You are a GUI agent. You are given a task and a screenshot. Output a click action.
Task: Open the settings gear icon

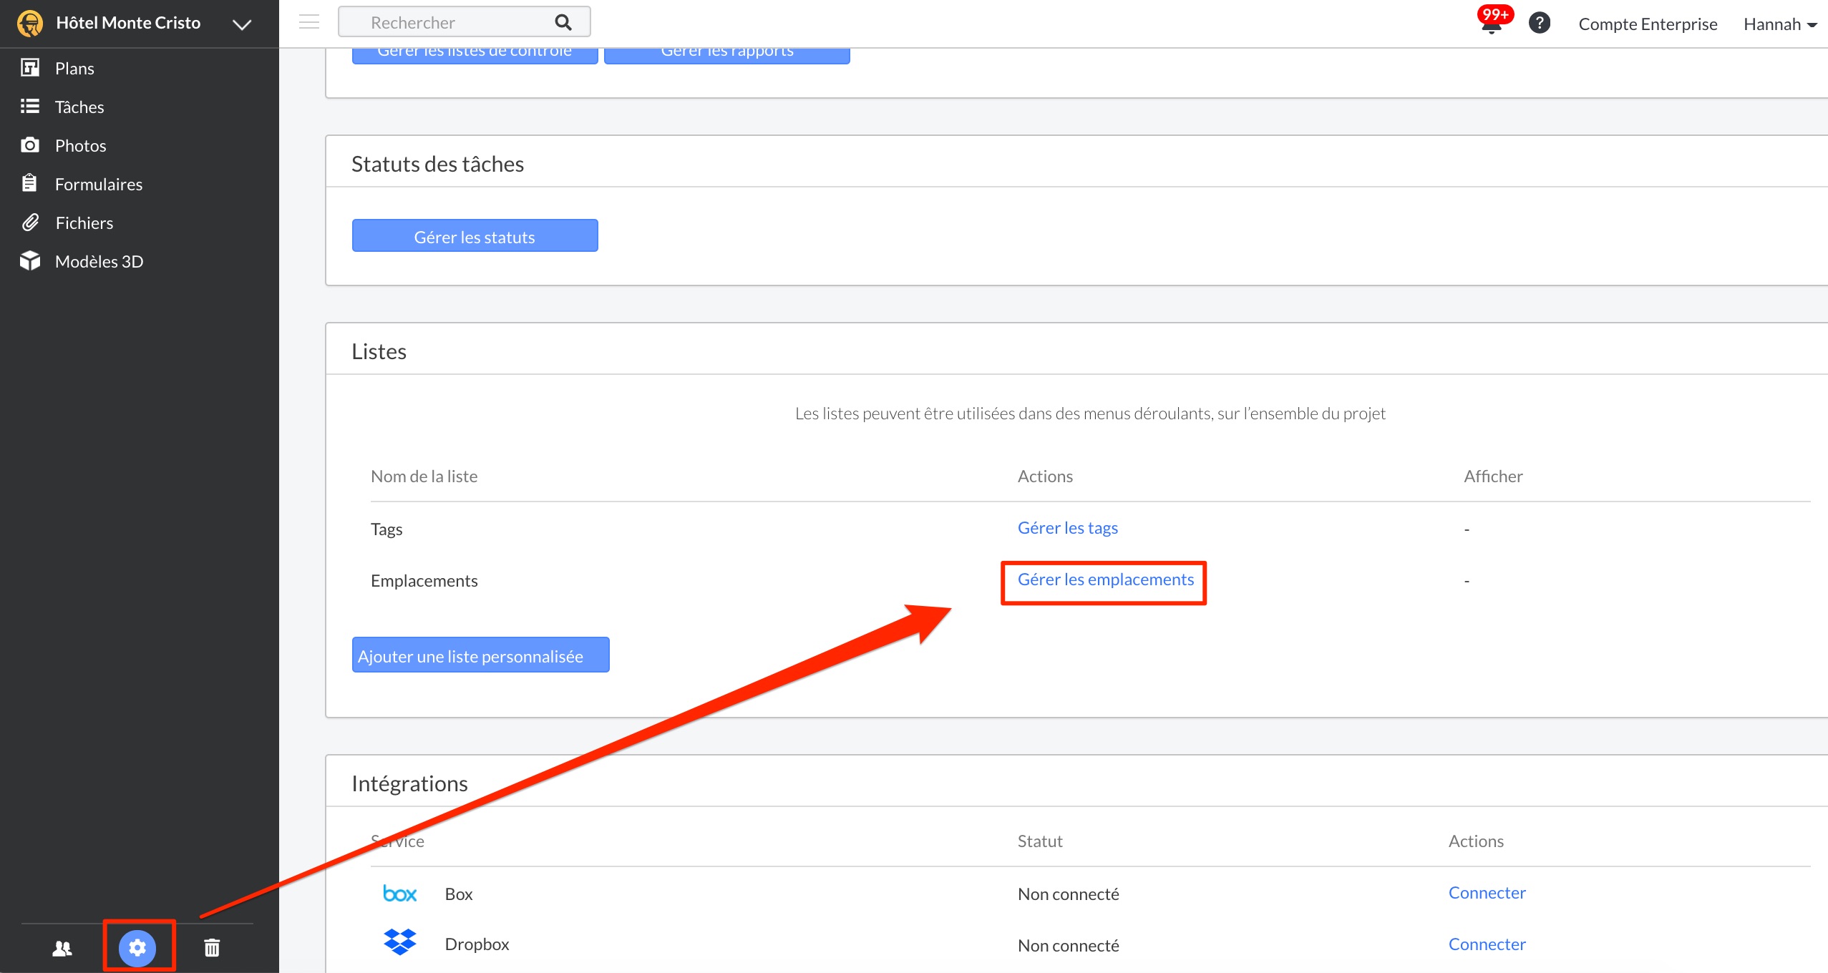[x=137, y=948]
